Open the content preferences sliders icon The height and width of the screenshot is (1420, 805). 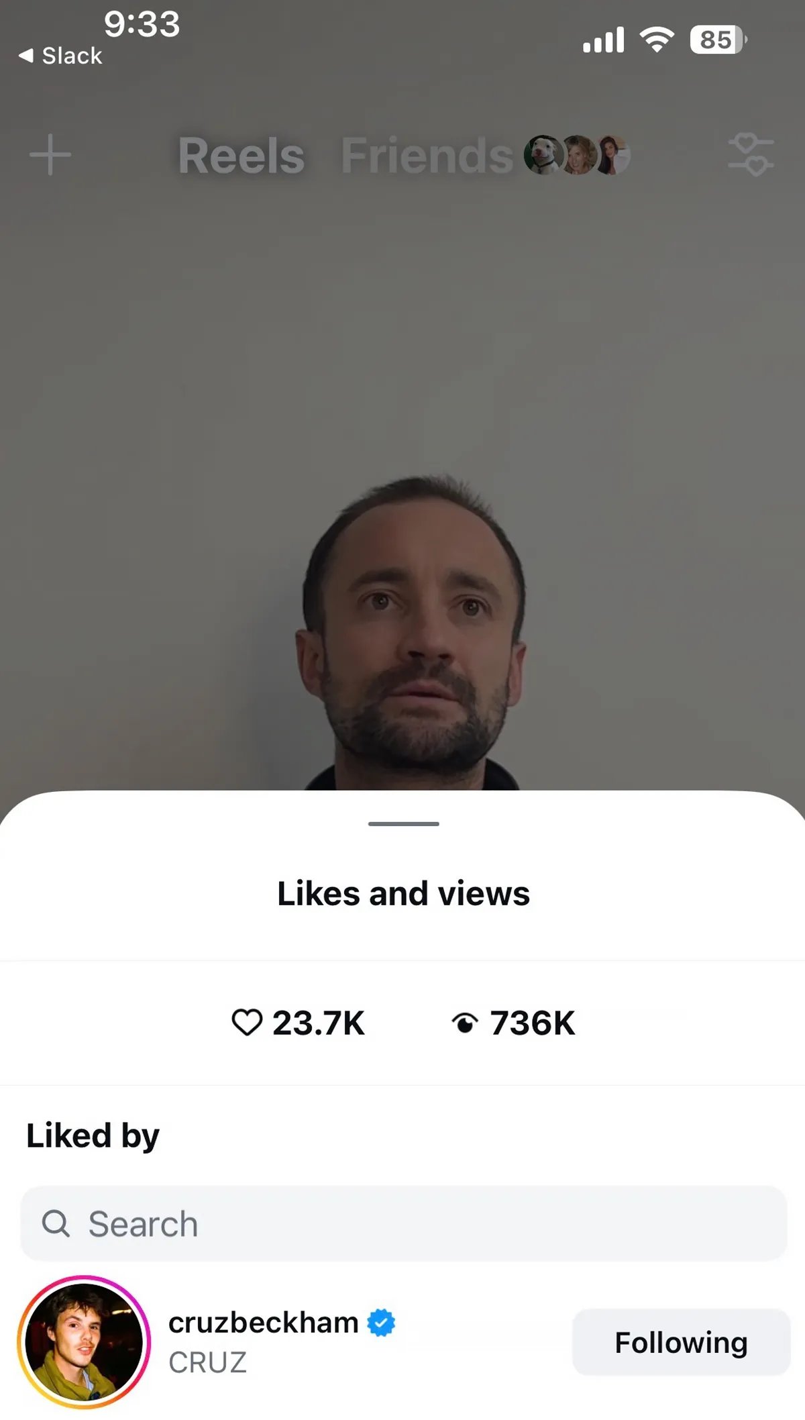pos(751,155)
